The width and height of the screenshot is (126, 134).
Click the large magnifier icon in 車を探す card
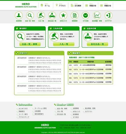21,37
